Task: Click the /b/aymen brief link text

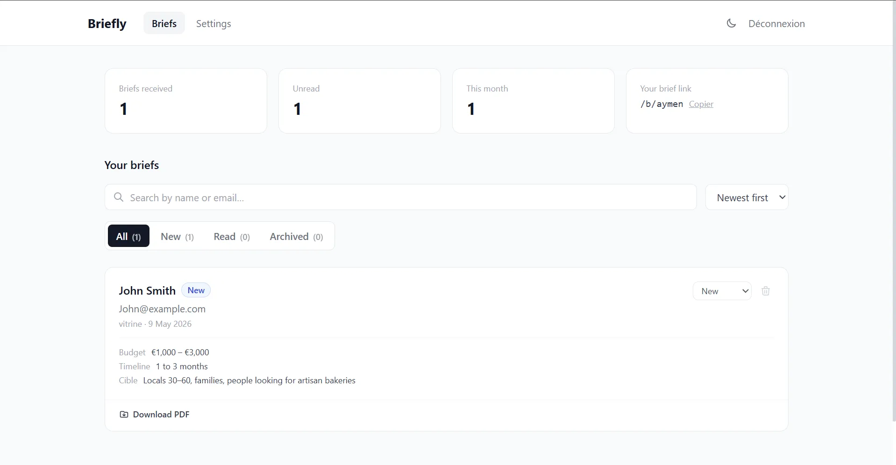Action: (661, 104)
